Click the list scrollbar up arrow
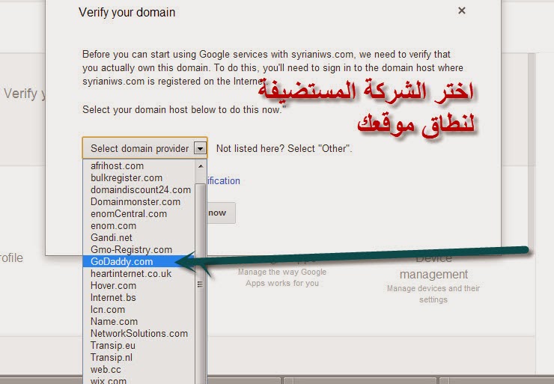 (x=201, y=166)
